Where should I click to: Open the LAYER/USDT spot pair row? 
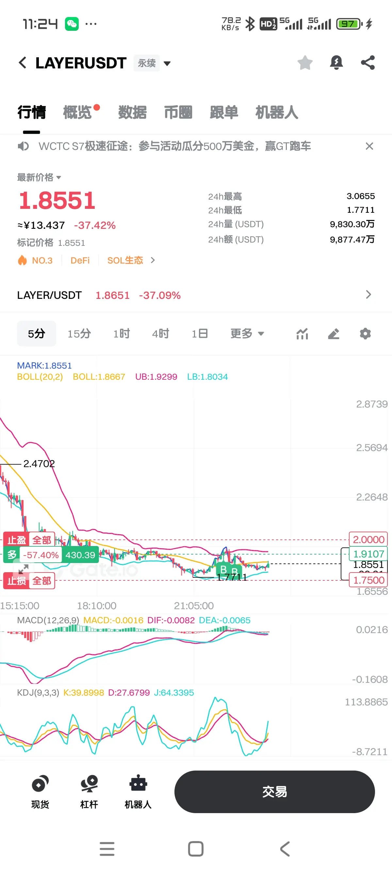tap(196, 295)
